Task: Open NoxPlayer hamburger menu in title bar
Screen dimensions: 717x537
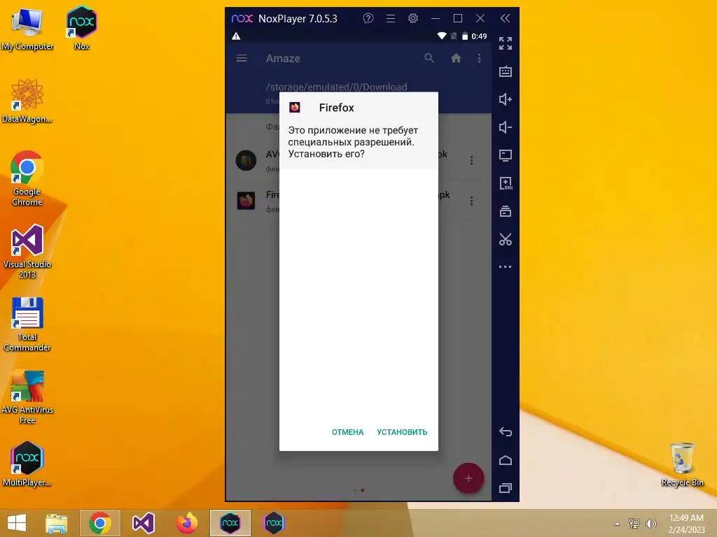Action: click(391, 18)
